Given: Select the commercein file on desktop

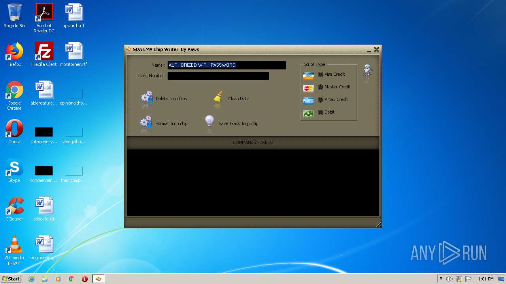Looking at the screenshot, I should pyautogui.click(x=44, y=174).
